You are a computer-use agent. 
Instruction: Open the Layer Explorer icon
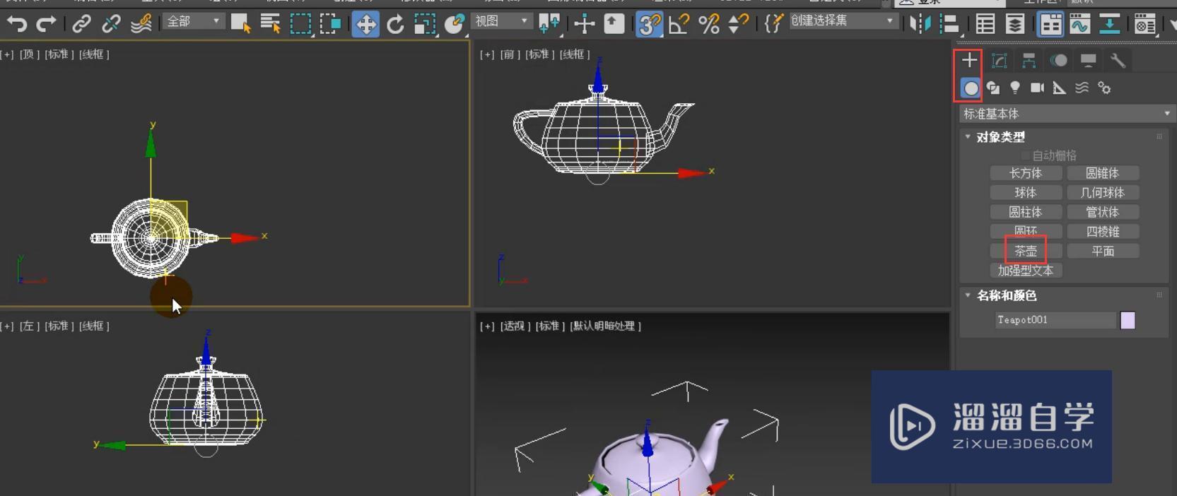click(1015, 24)
